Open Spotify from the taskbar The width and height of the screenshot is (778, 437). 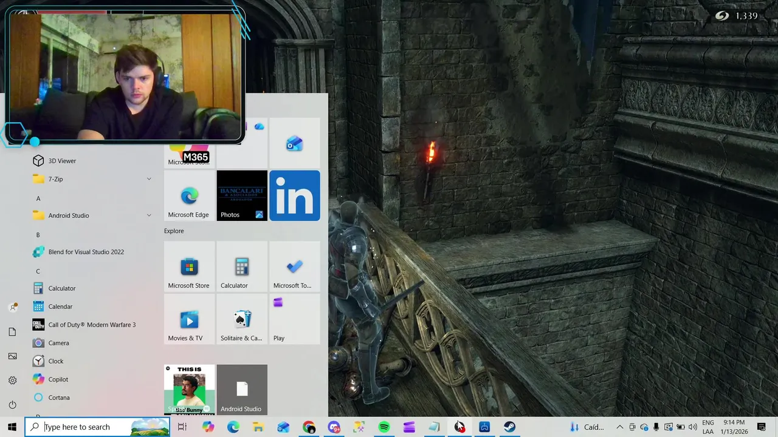pos(384,427)
